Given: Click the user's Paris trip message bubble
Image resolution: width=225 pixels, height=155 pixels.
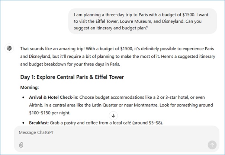Looking at the screenshot, I should (x=143, y=21).
